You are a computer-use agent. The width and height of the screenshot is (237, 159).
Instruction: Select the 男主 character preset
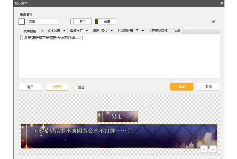pos(81,22)
